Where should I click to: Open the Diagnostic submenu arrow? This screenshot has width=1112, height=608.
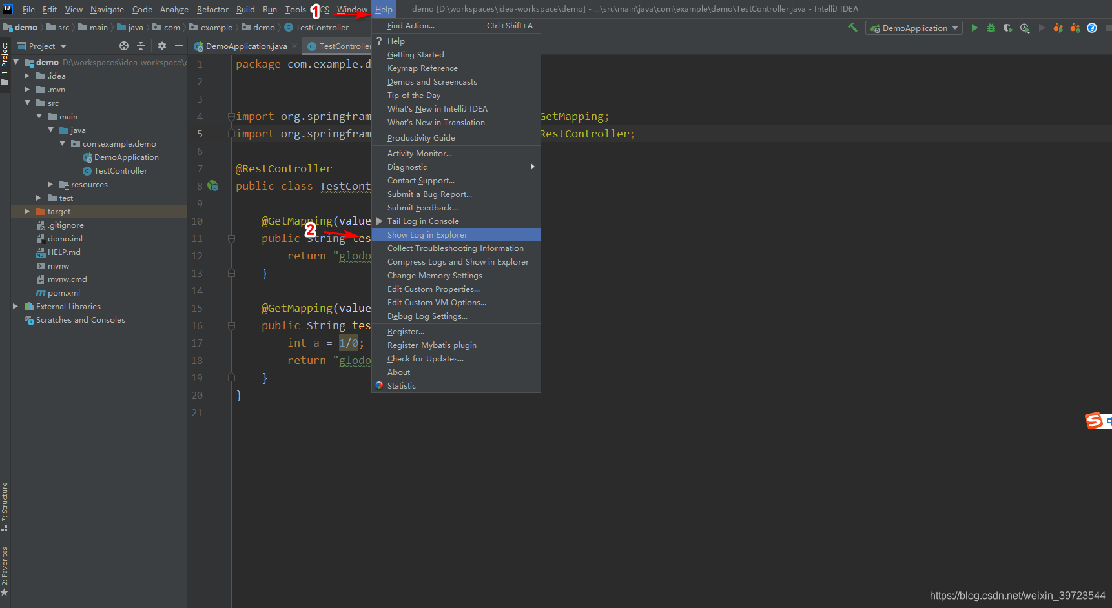tap(533, 167)
